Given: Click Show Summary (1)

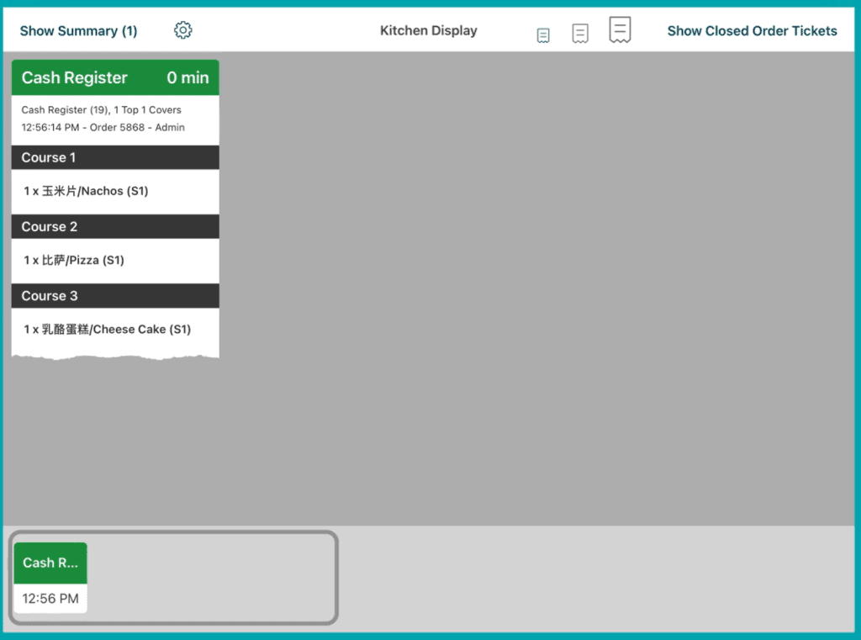Looking at the screenshot, I should [78, 31].
